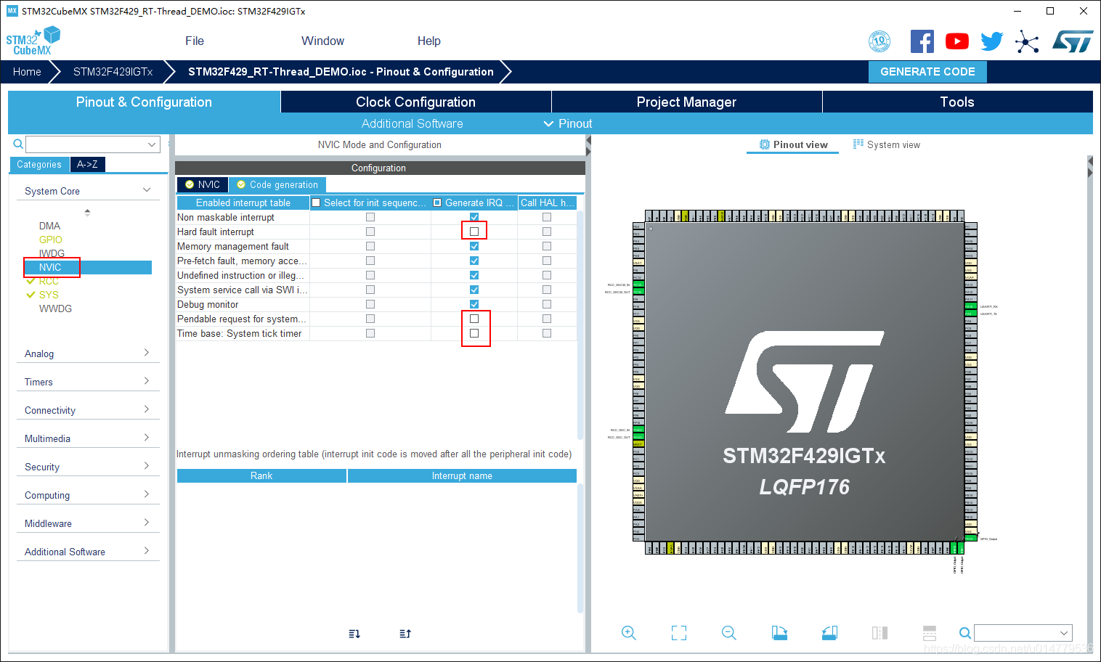
Task: Zoom in on the chip pinout
Action: 629,633
